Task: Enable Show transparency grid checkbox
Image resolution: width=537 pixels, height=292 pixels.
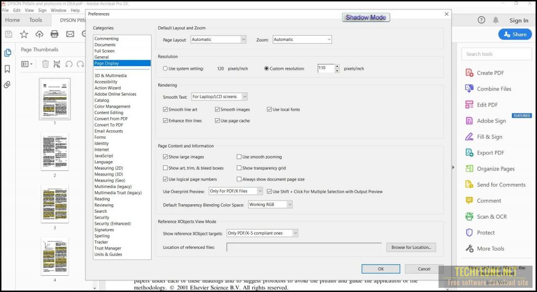Action: pyautogui.click(x=239, y=168)
